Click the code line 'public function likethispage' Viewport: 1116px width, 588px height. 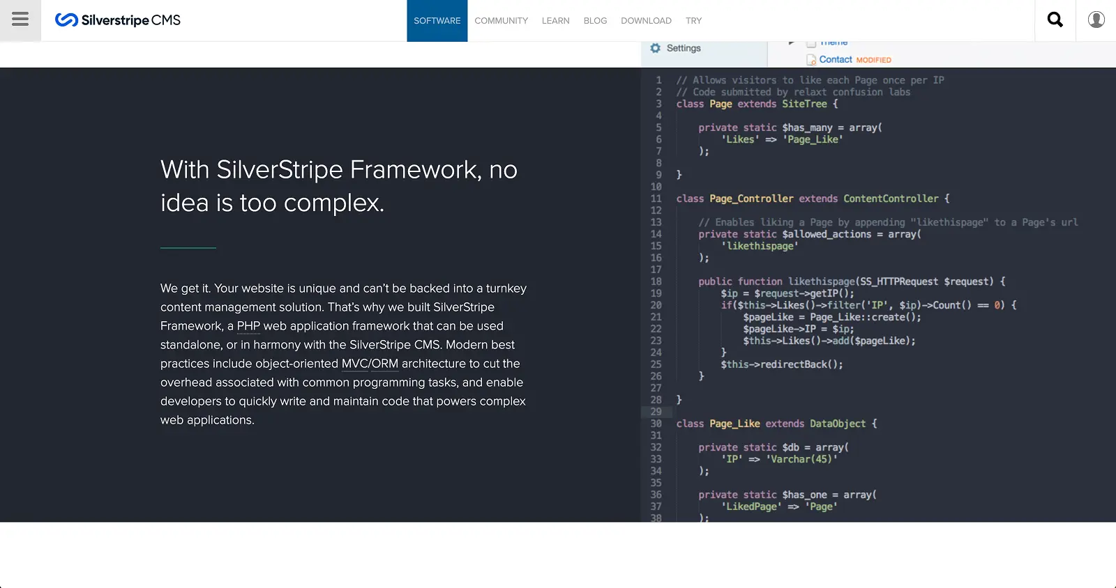(x=852, y=281)
